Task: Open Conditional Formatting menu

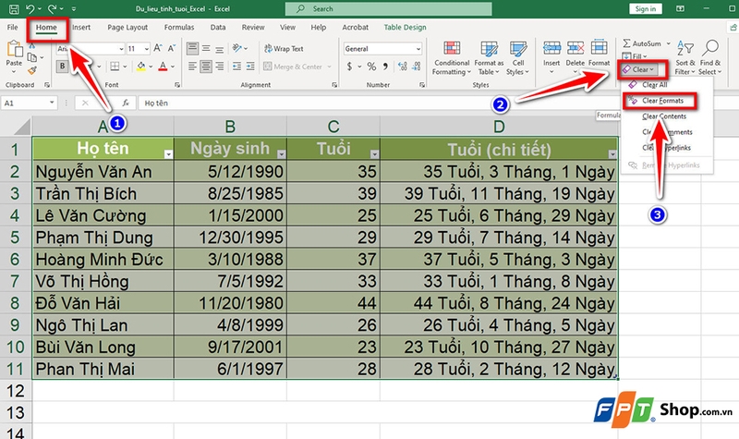Action: coord(452,58)
